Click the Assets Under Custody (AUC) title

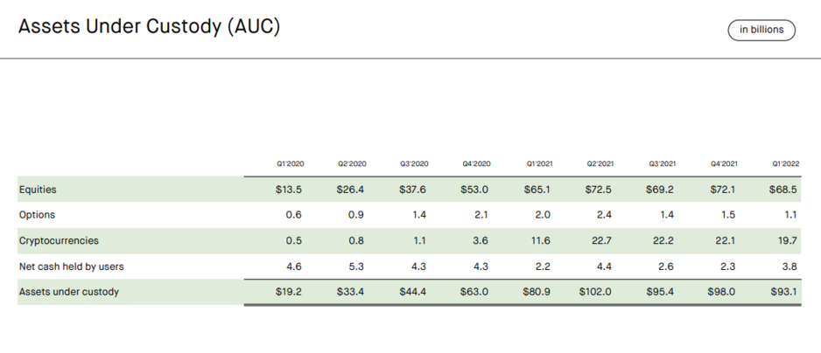pos(149,27)
